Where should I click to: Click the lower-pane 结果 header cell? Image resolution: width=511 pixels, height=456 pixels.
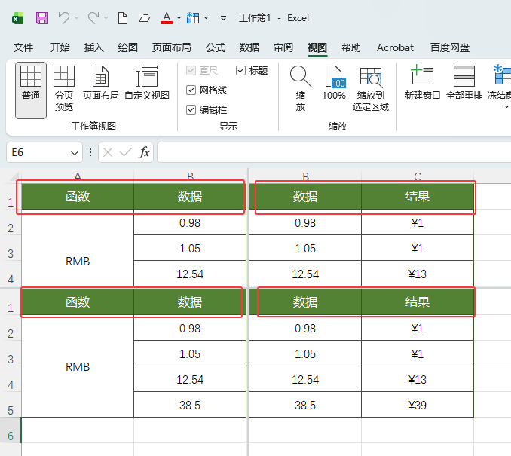pyautogui.click(x=418, y=301)
